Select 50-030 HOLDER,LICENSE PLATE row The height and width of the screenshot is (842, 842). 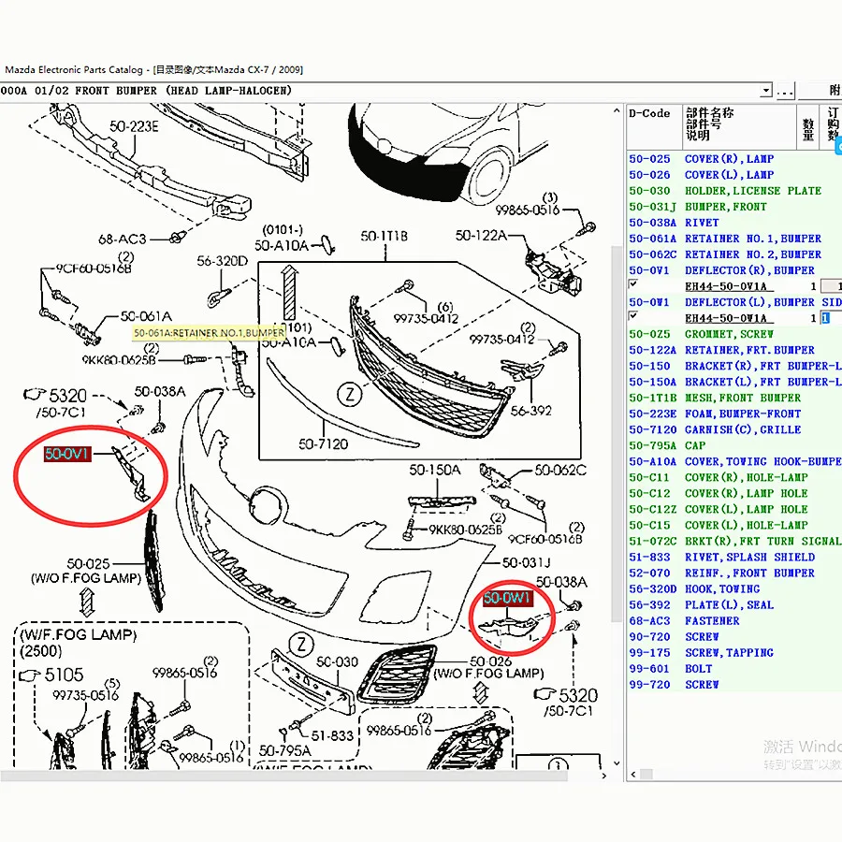(x=734, y=191)
